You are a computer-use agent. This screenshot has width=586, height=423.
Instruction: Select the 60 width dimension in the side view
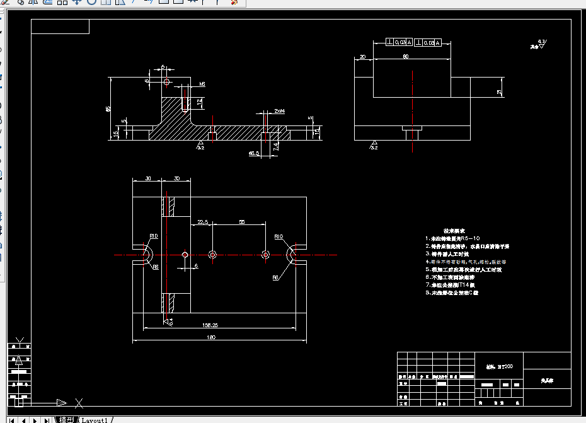coord(406,57)
